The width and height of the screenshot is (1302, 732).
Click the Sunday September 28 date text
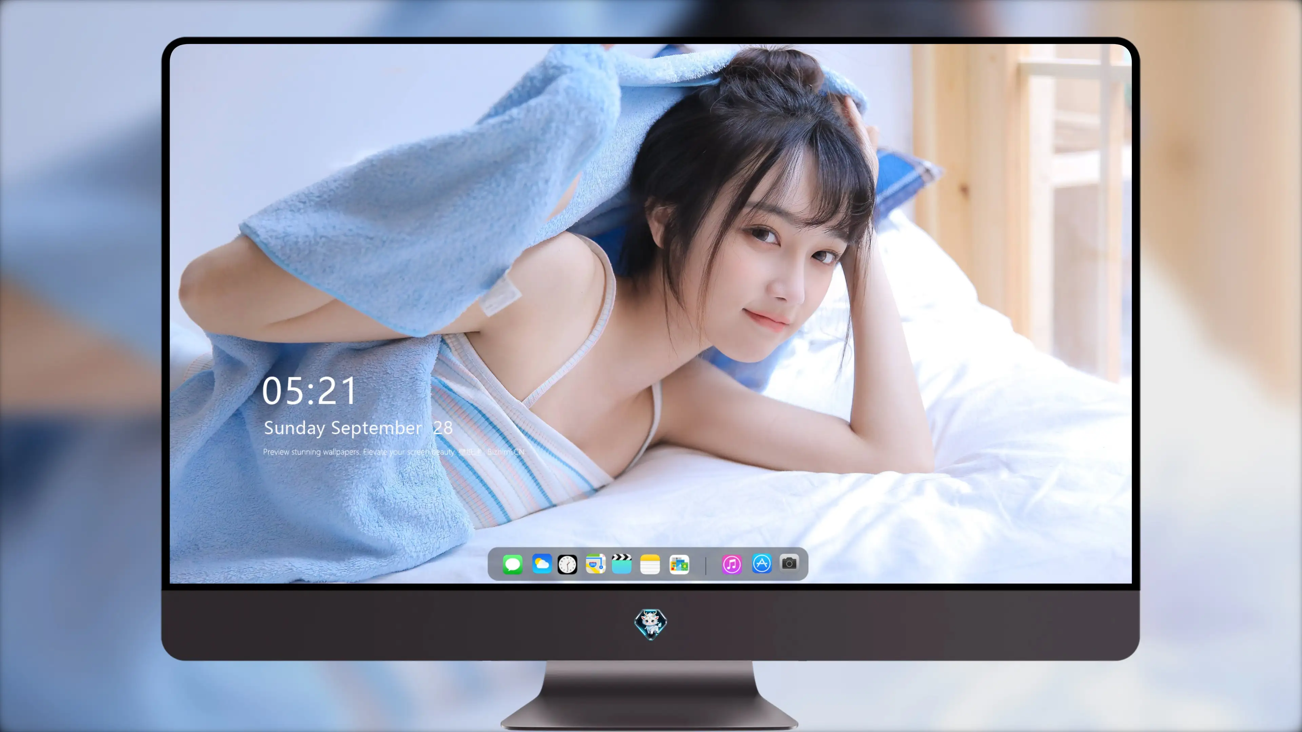(358, 428)
